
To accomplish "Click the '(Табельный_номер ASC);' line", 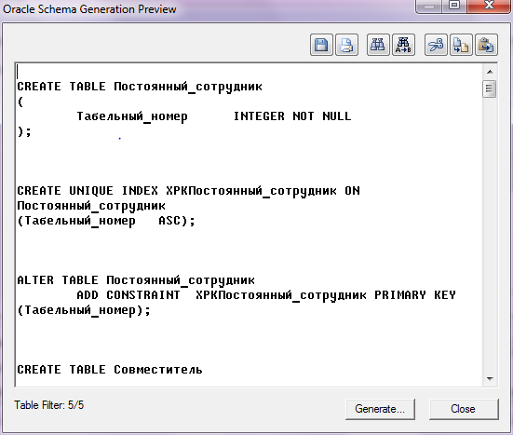I will [x=106, y=221].
